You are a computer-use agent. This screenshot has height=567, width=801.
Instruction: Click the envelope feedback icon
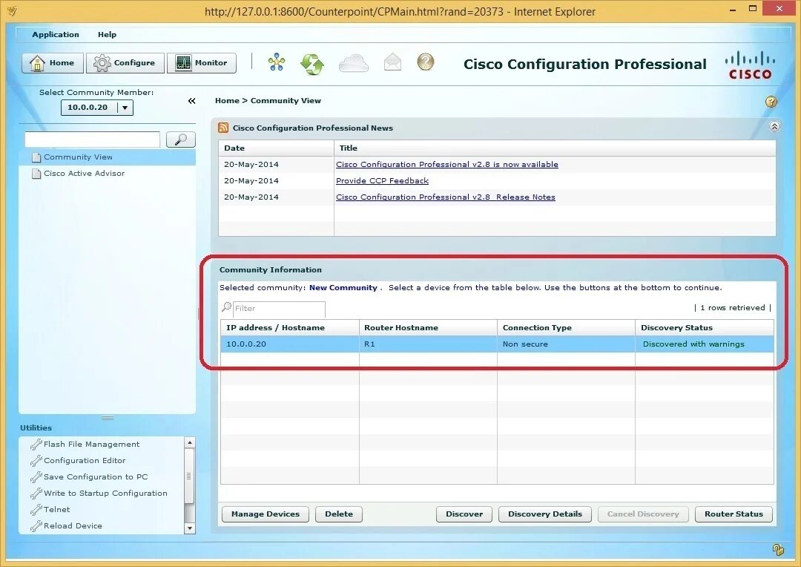click(392, 62)
